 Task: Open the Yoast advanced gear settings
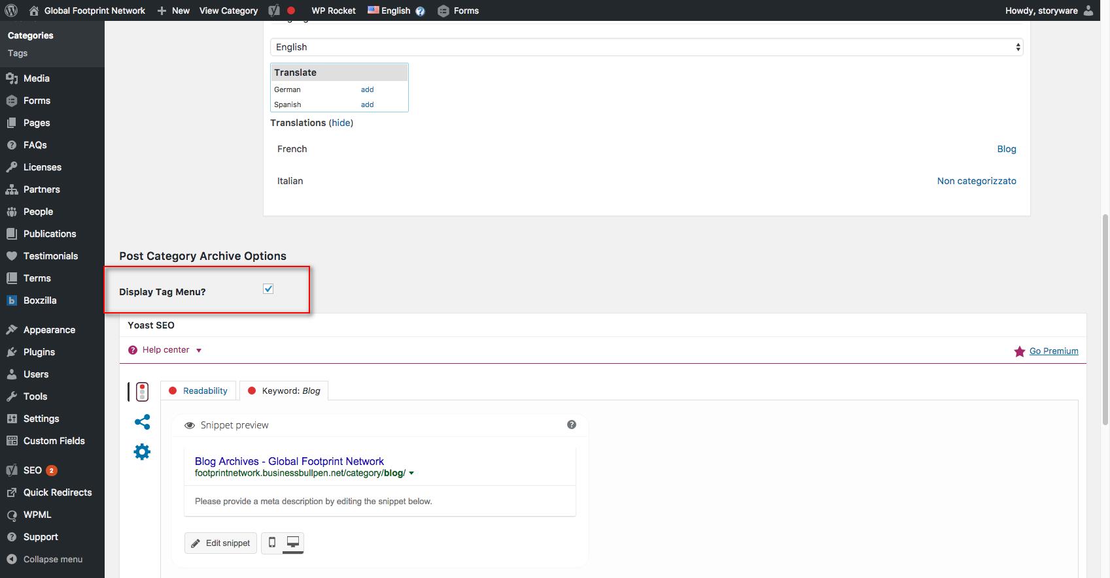click(x=142, y=452)
